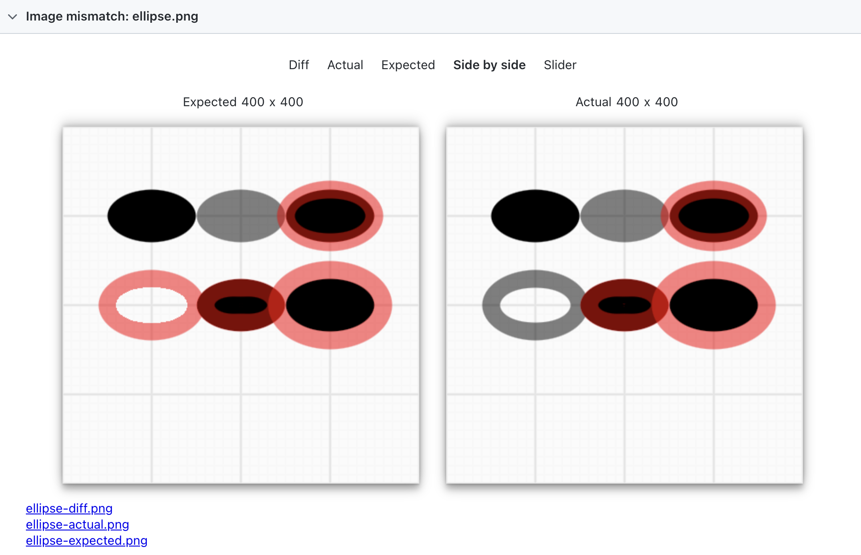The height and width of the screenshot is (555, 861).
Task: Click the 'Expected 400 x 400' label
Action: click(243, 102)
